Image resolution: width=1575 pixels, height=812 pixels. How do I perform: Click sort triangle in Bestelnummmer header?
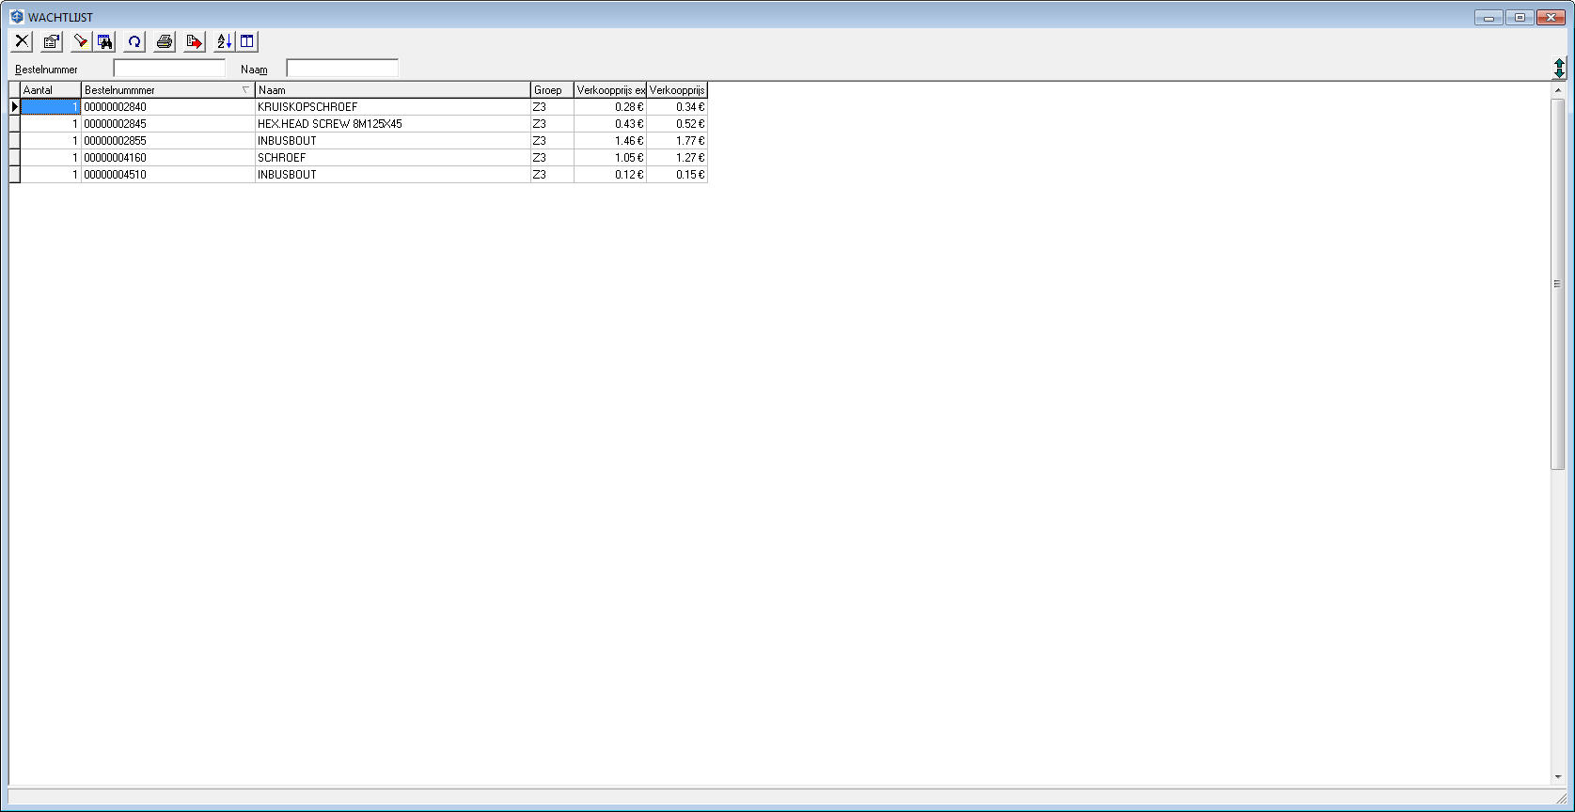click(x=245, y=90)
